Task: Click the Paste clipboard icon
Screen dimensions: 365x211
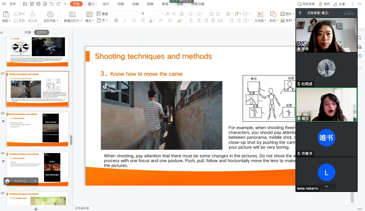Action: [x=6, y=15]
